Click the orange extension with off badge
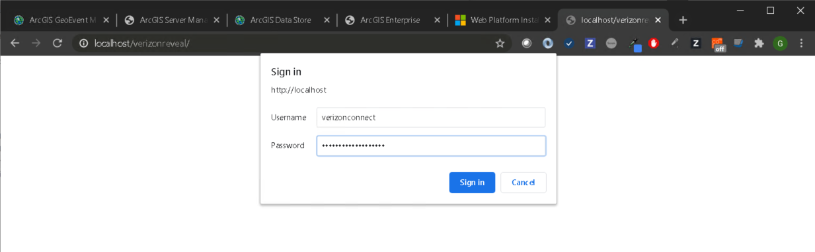This screenshot has height=252, width=815. coord(718,44)
